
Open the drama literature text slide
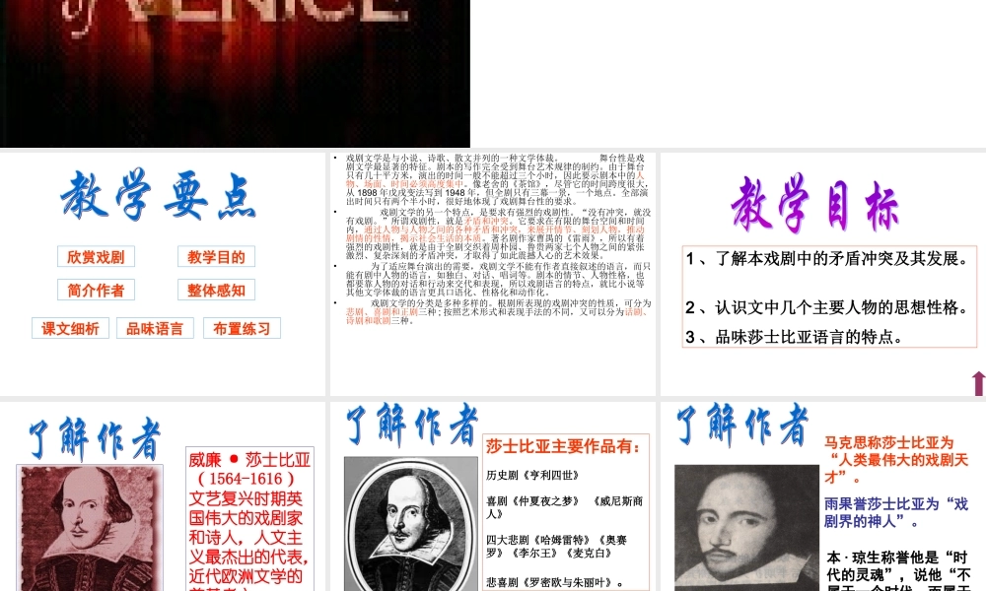click(492, 274)
